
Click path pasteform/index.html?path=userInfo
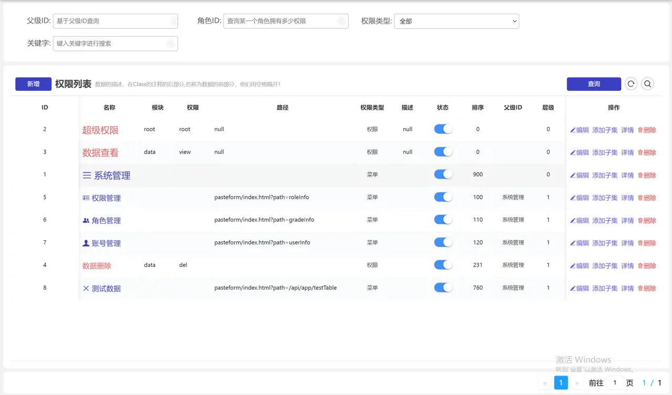[x=262, y=242]
